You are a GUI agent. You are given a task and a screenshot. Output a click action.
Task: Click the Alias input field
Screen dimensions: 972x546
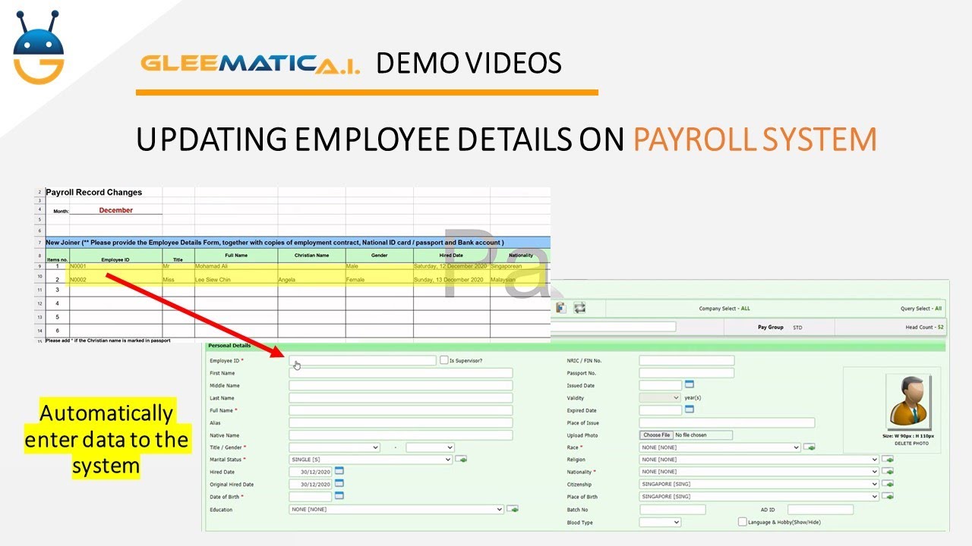[401, 422]
